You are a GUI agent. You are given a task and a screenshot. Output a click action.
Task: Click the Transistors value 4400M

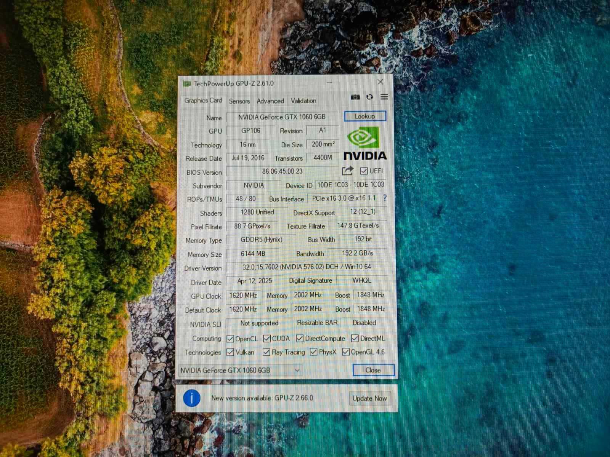pos(323,157)
